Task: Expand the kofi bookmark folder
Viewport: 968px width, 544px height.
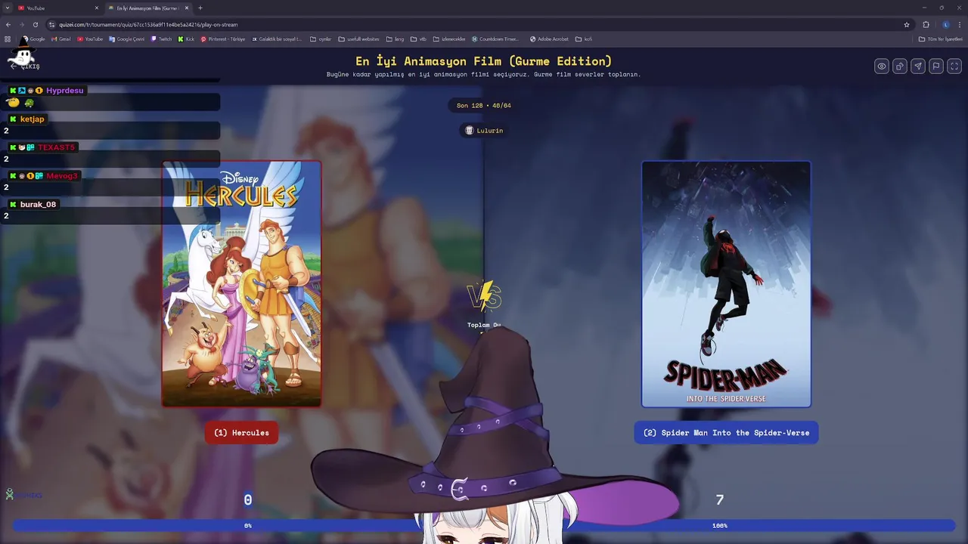Action: [583, 39]
